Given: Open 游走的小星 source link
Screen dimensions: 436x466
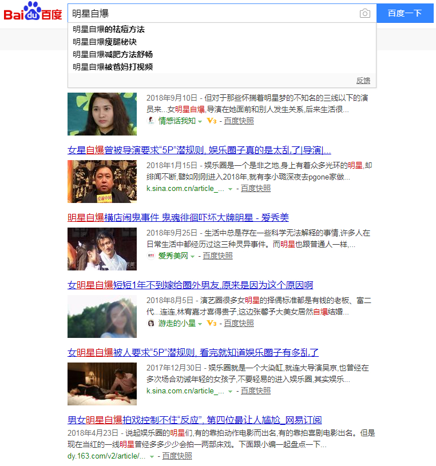Looking at the screenshot, I should [177, 324].
